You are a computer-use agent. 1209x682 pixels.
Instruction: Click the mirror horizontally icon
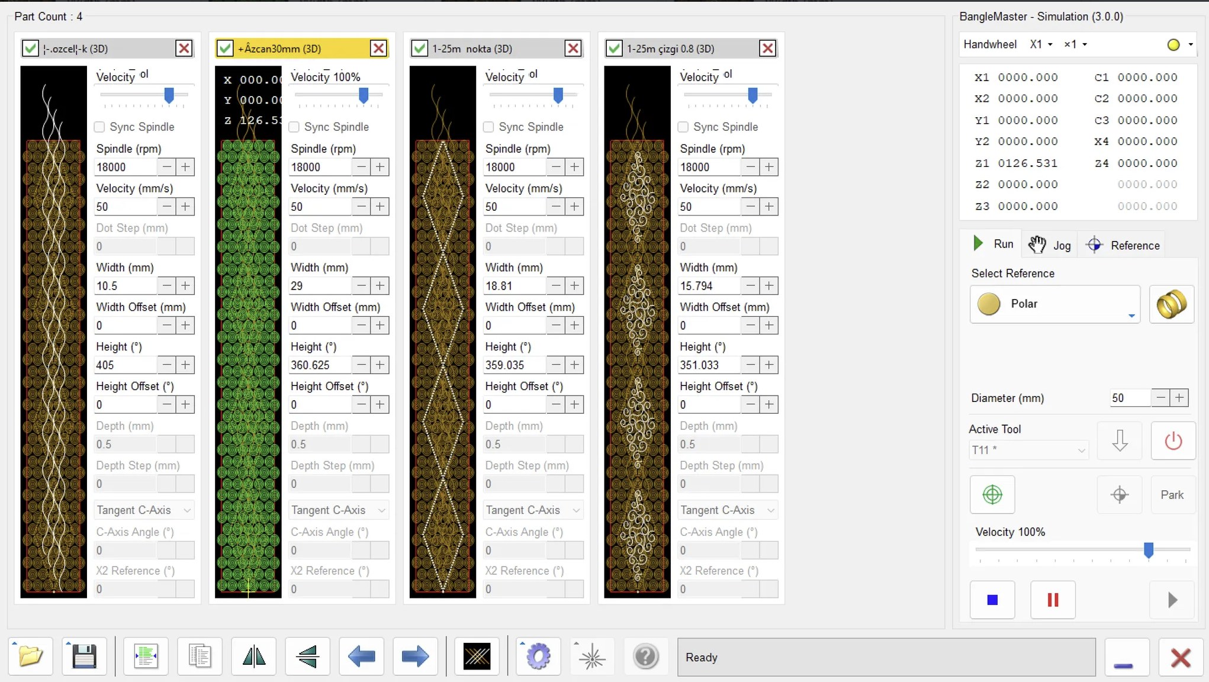coord(254,656)
